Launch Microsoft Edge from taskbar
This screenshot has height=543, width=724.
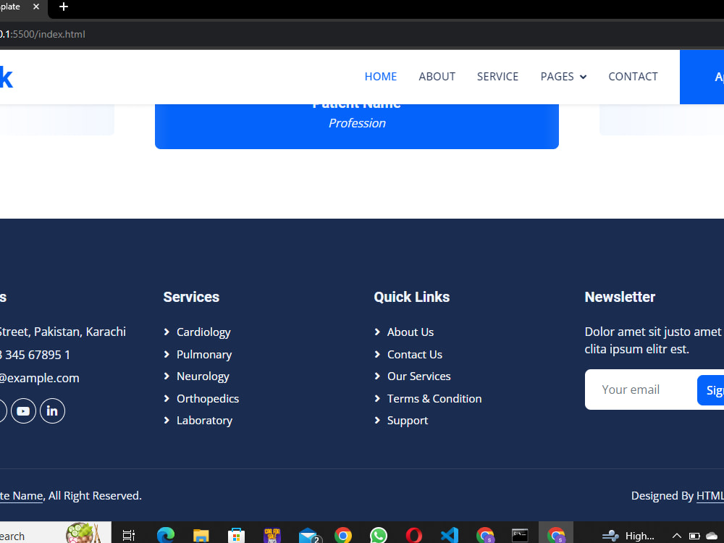[x=165, y=535]
